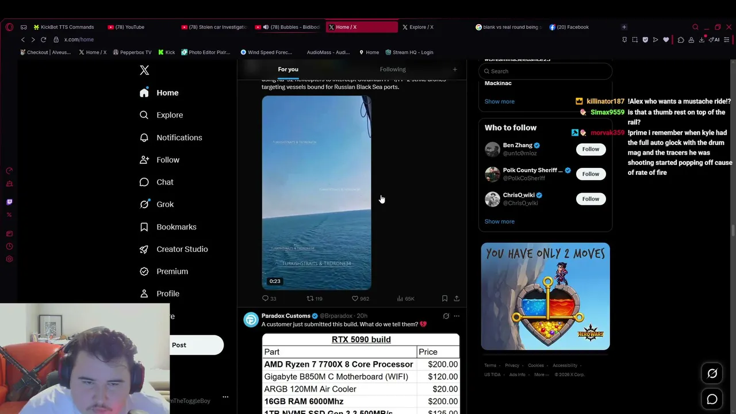Follow ChrisO_wiki
Screen dimensions: 736x414
click(x=591, y=199)
